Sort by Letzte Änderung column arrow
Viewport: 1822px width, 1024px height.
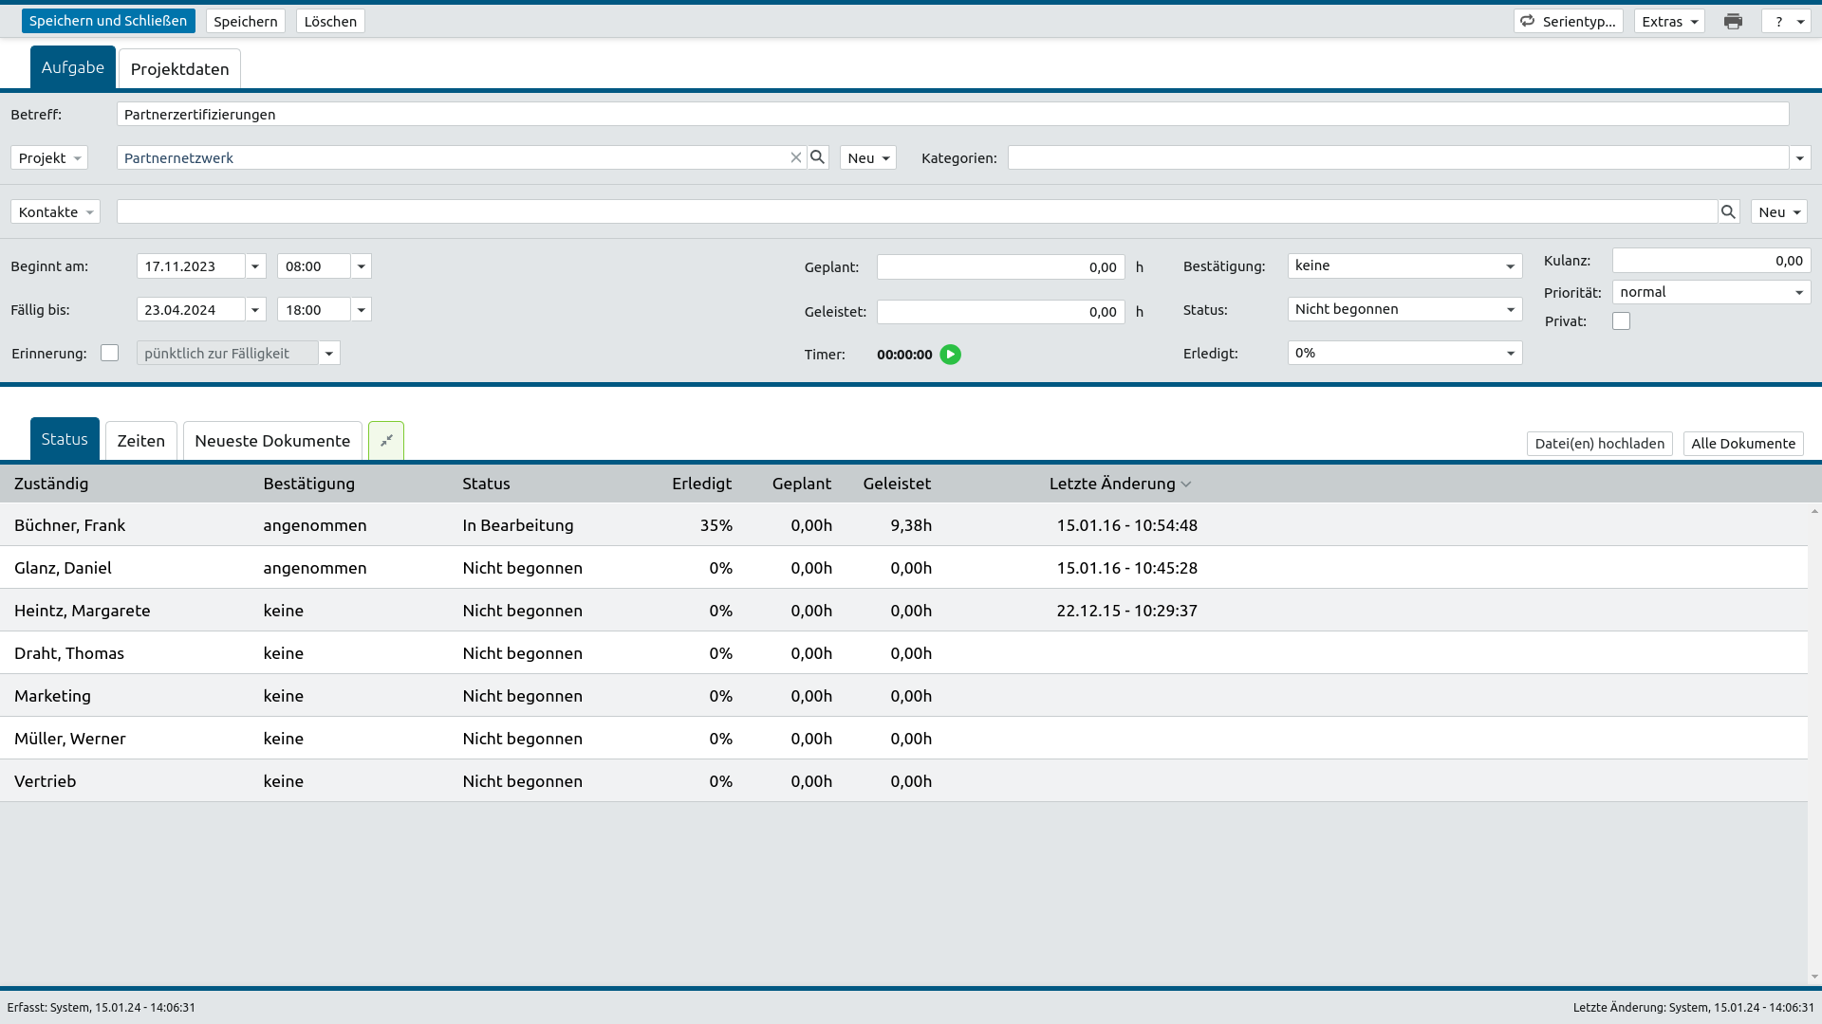(1186, 485)
